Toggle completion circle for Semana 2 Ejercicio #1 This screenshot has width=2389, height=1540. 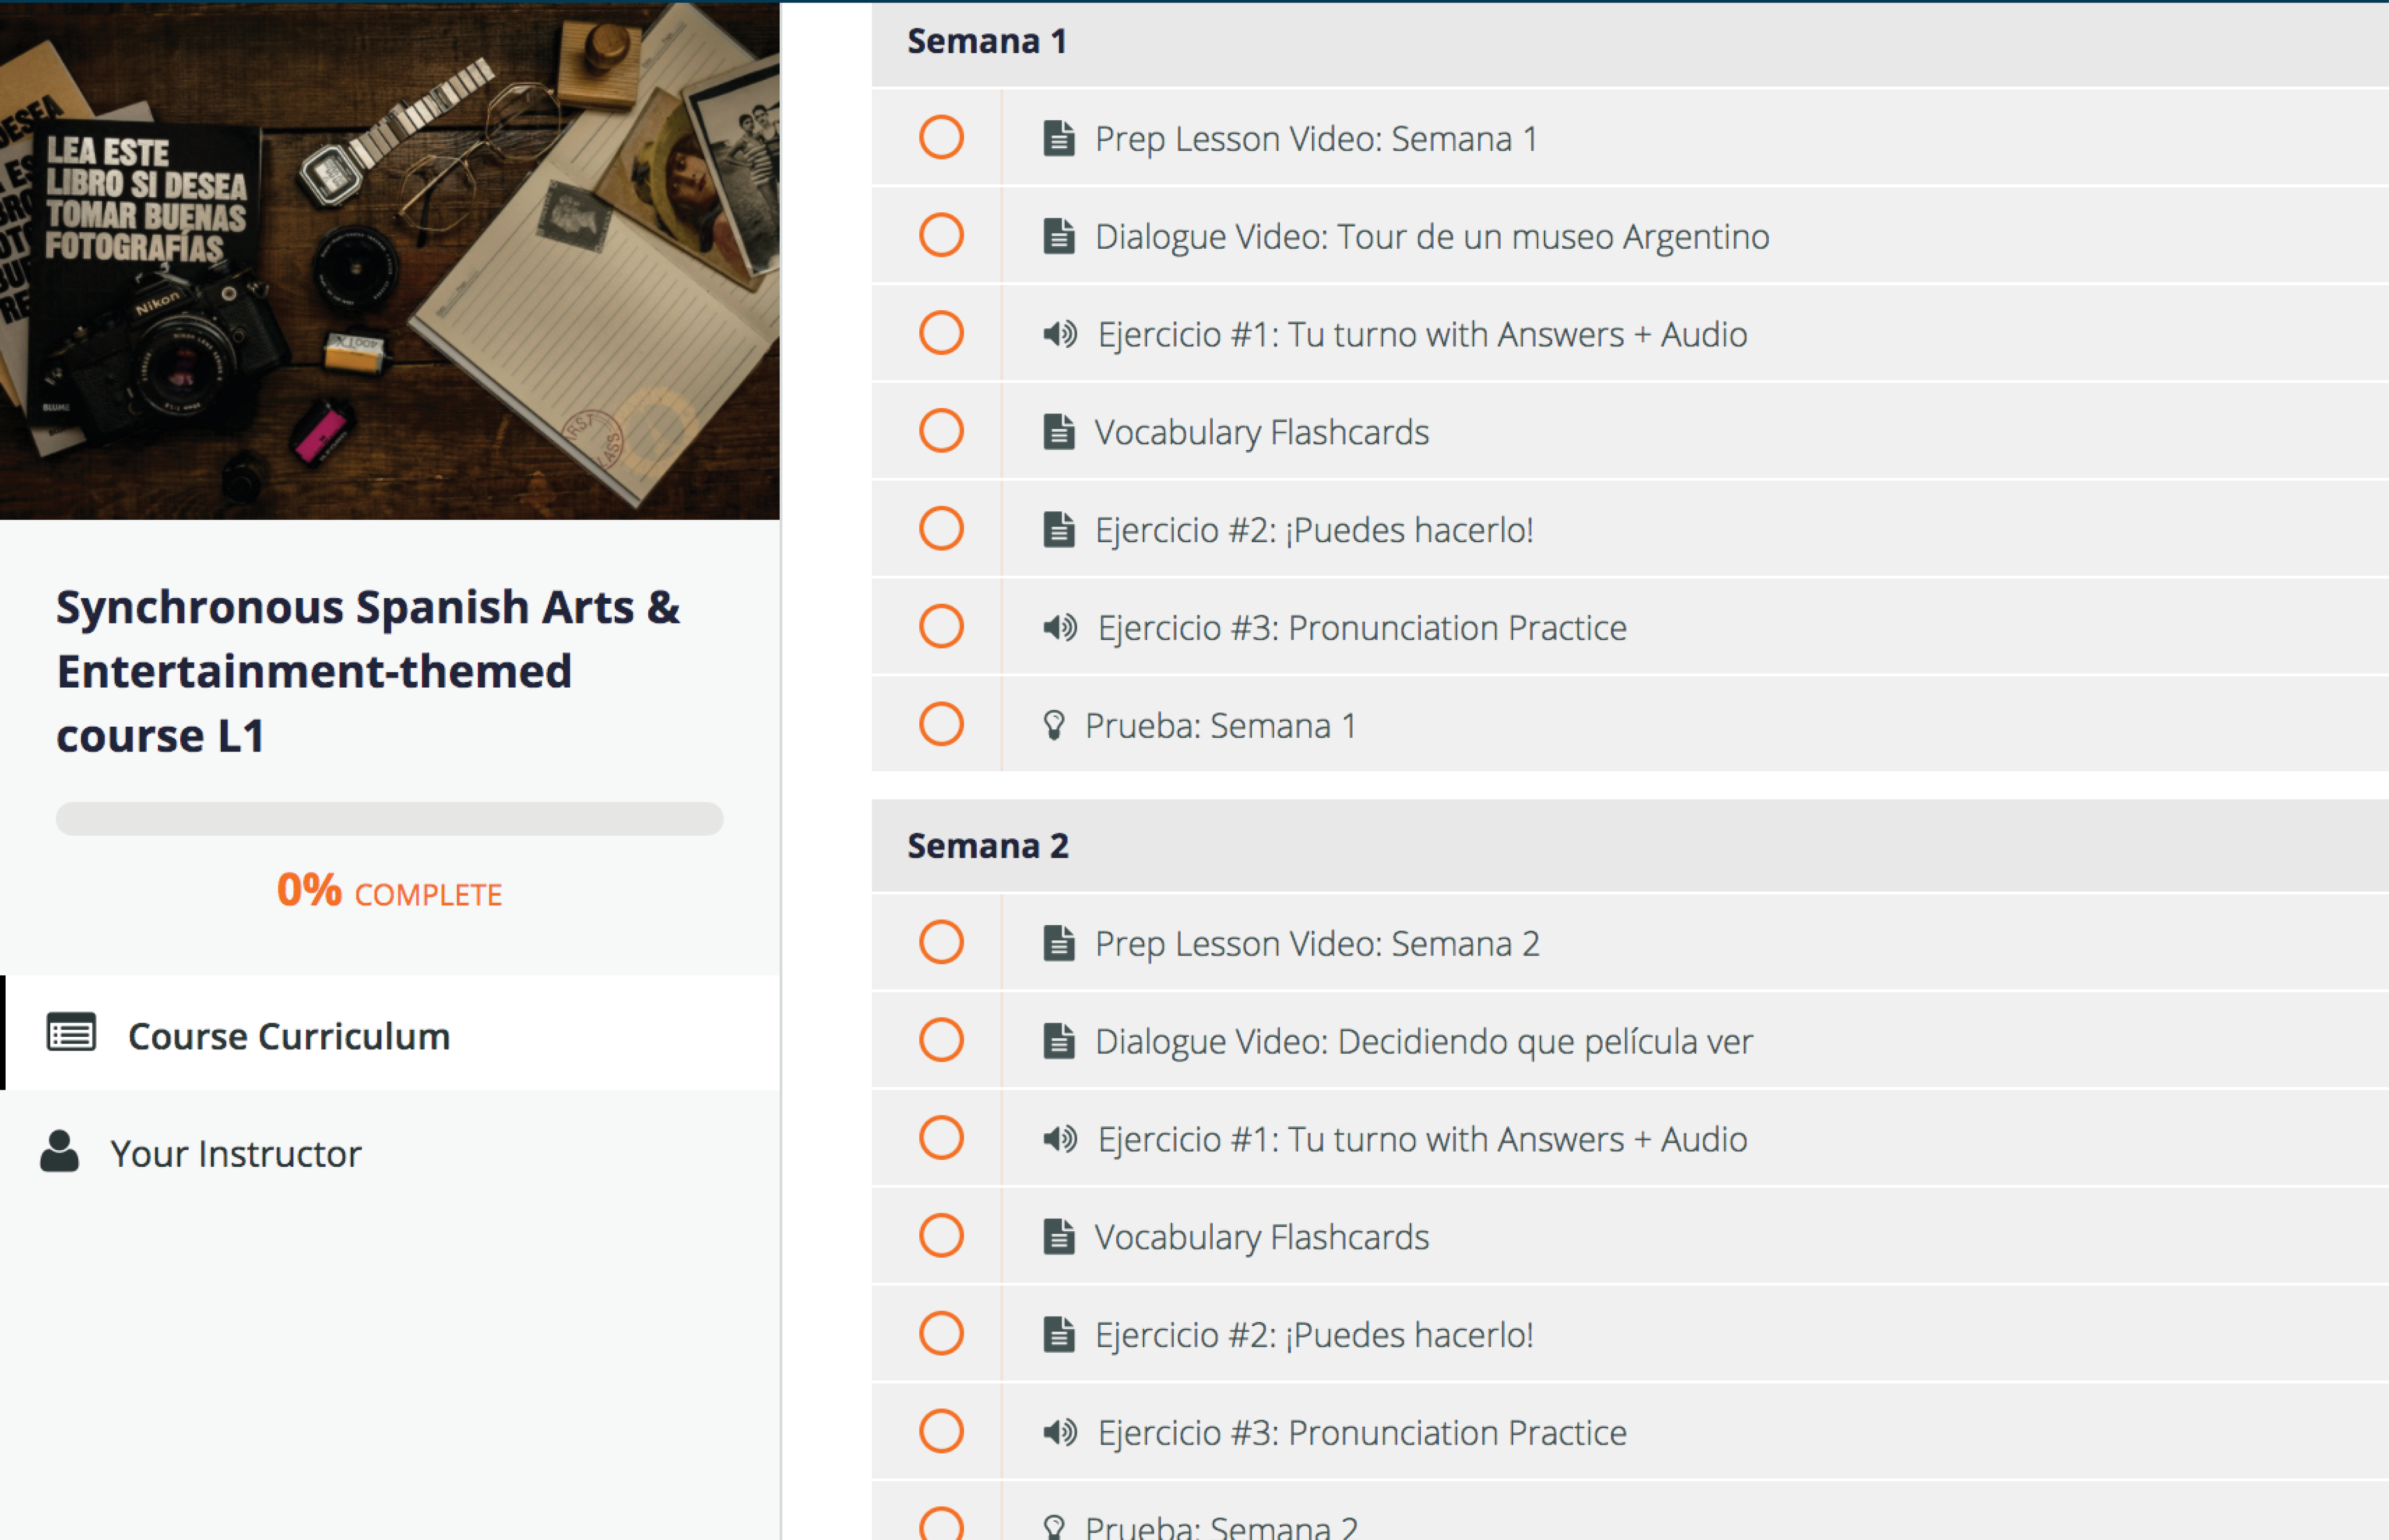(x=941, y=1139)
